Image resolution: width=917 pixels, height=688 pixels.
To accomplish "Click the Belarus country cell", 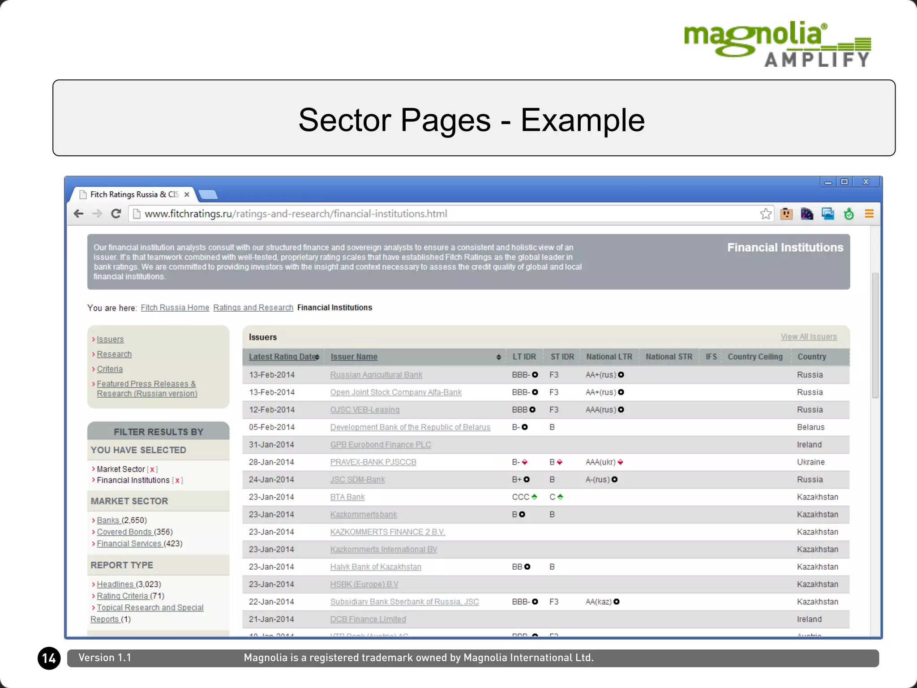I will [x=810, y=427].
